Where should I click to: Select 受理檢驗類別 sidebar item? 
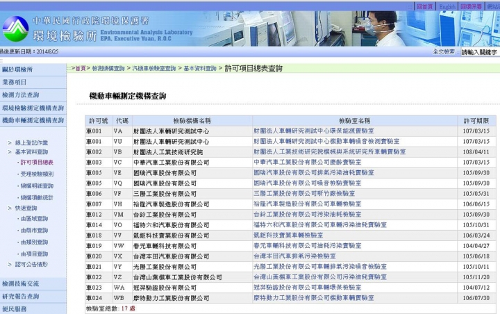(37, 174)
